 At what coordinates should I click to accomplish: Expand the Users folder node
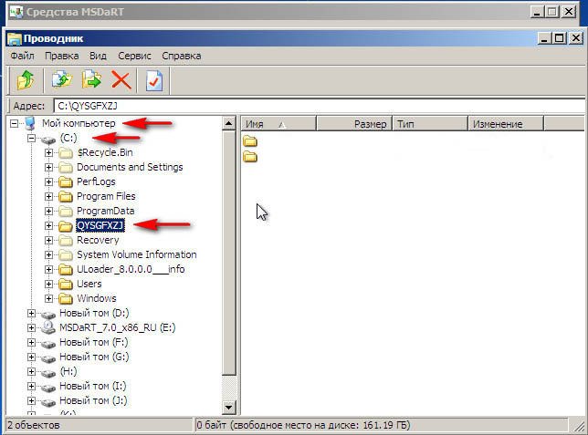coord(48,285)
